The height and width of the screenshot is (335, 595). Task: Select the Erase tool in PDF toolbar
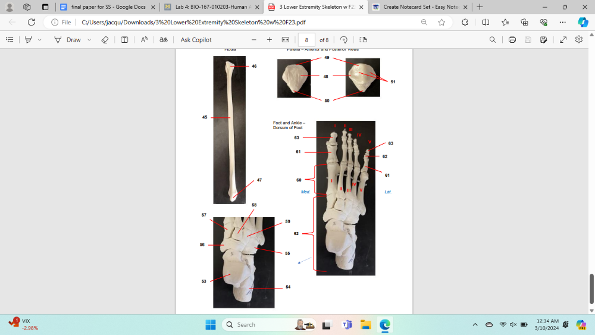(105, 40)
